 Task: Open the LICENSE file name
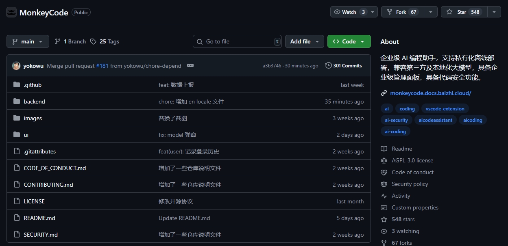(34, 201)
